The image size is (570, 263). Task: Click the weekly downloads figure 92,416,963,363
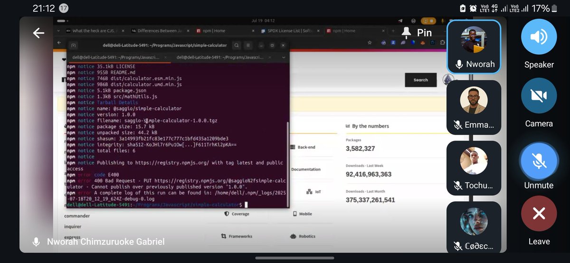tap(369, 174)
